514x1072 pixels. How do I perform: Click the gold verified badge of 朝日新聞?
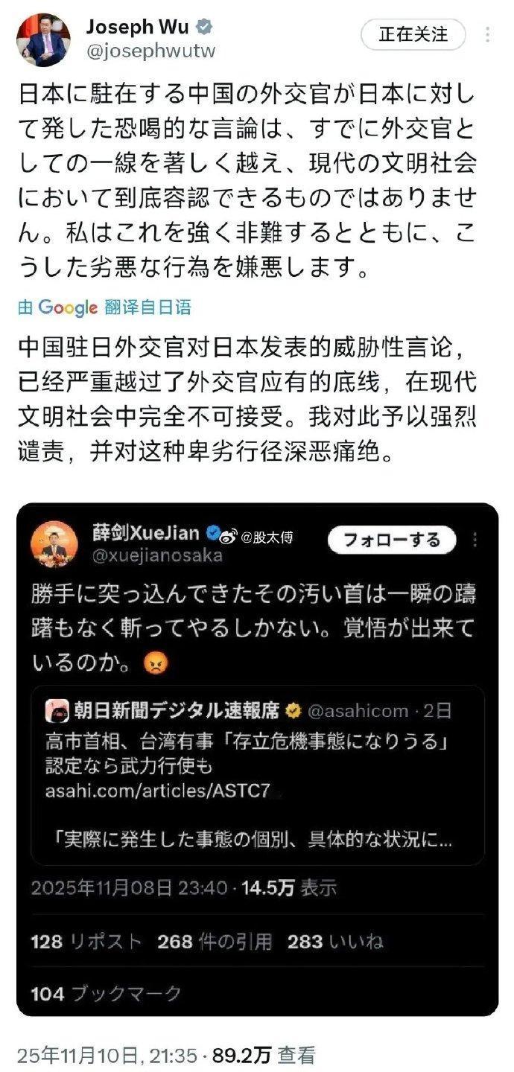[x=294, y=711]
